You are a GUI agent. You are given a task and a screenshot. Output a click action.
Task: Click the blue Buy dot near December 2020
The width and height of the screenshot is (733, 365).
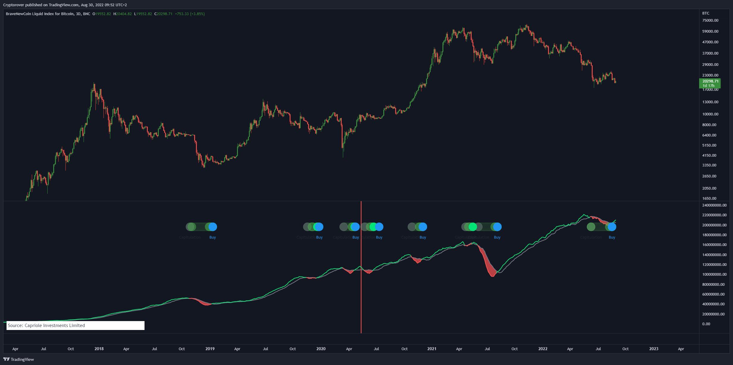pyautogui.click(x=423, y=227)
